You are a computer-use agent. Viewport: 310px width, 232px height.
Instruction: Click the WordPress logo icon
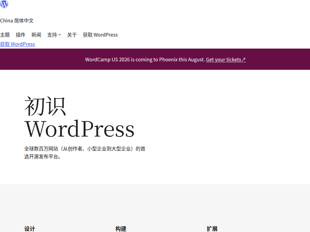(x=4, y=4)
